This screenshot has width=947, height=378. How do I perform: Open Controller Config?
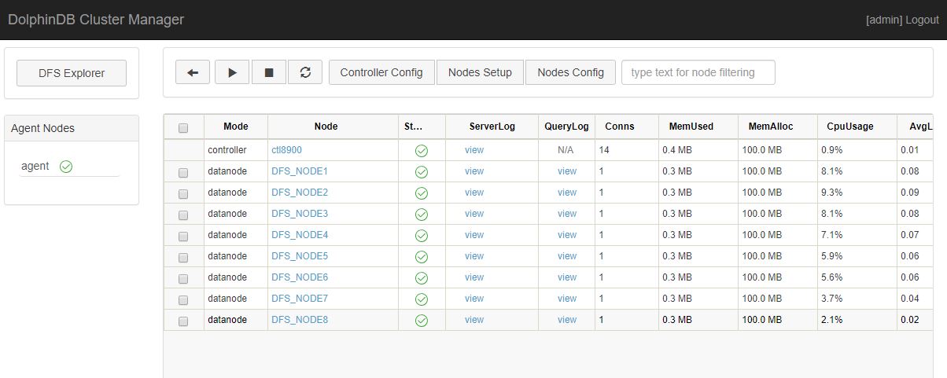point(381,72)
